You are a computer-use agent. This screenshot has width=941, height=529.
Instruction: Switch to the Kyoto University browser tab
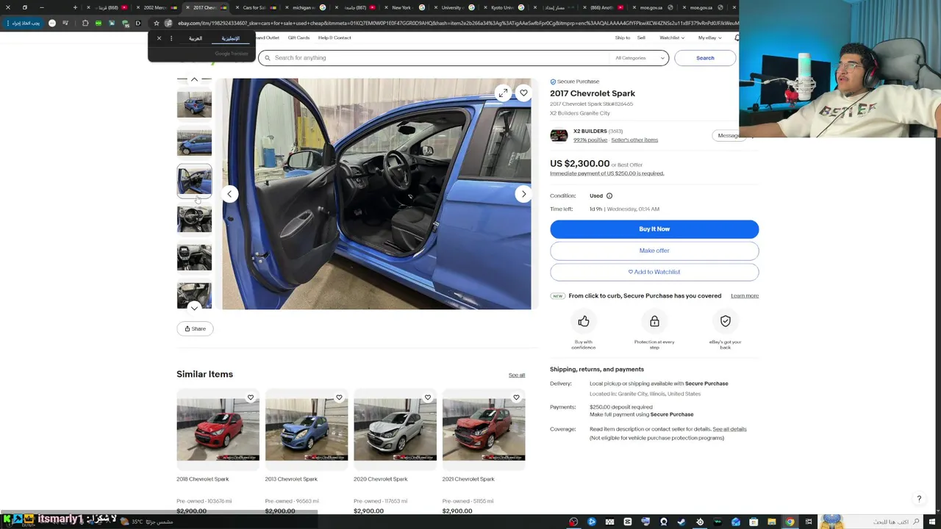pos(503,7)
